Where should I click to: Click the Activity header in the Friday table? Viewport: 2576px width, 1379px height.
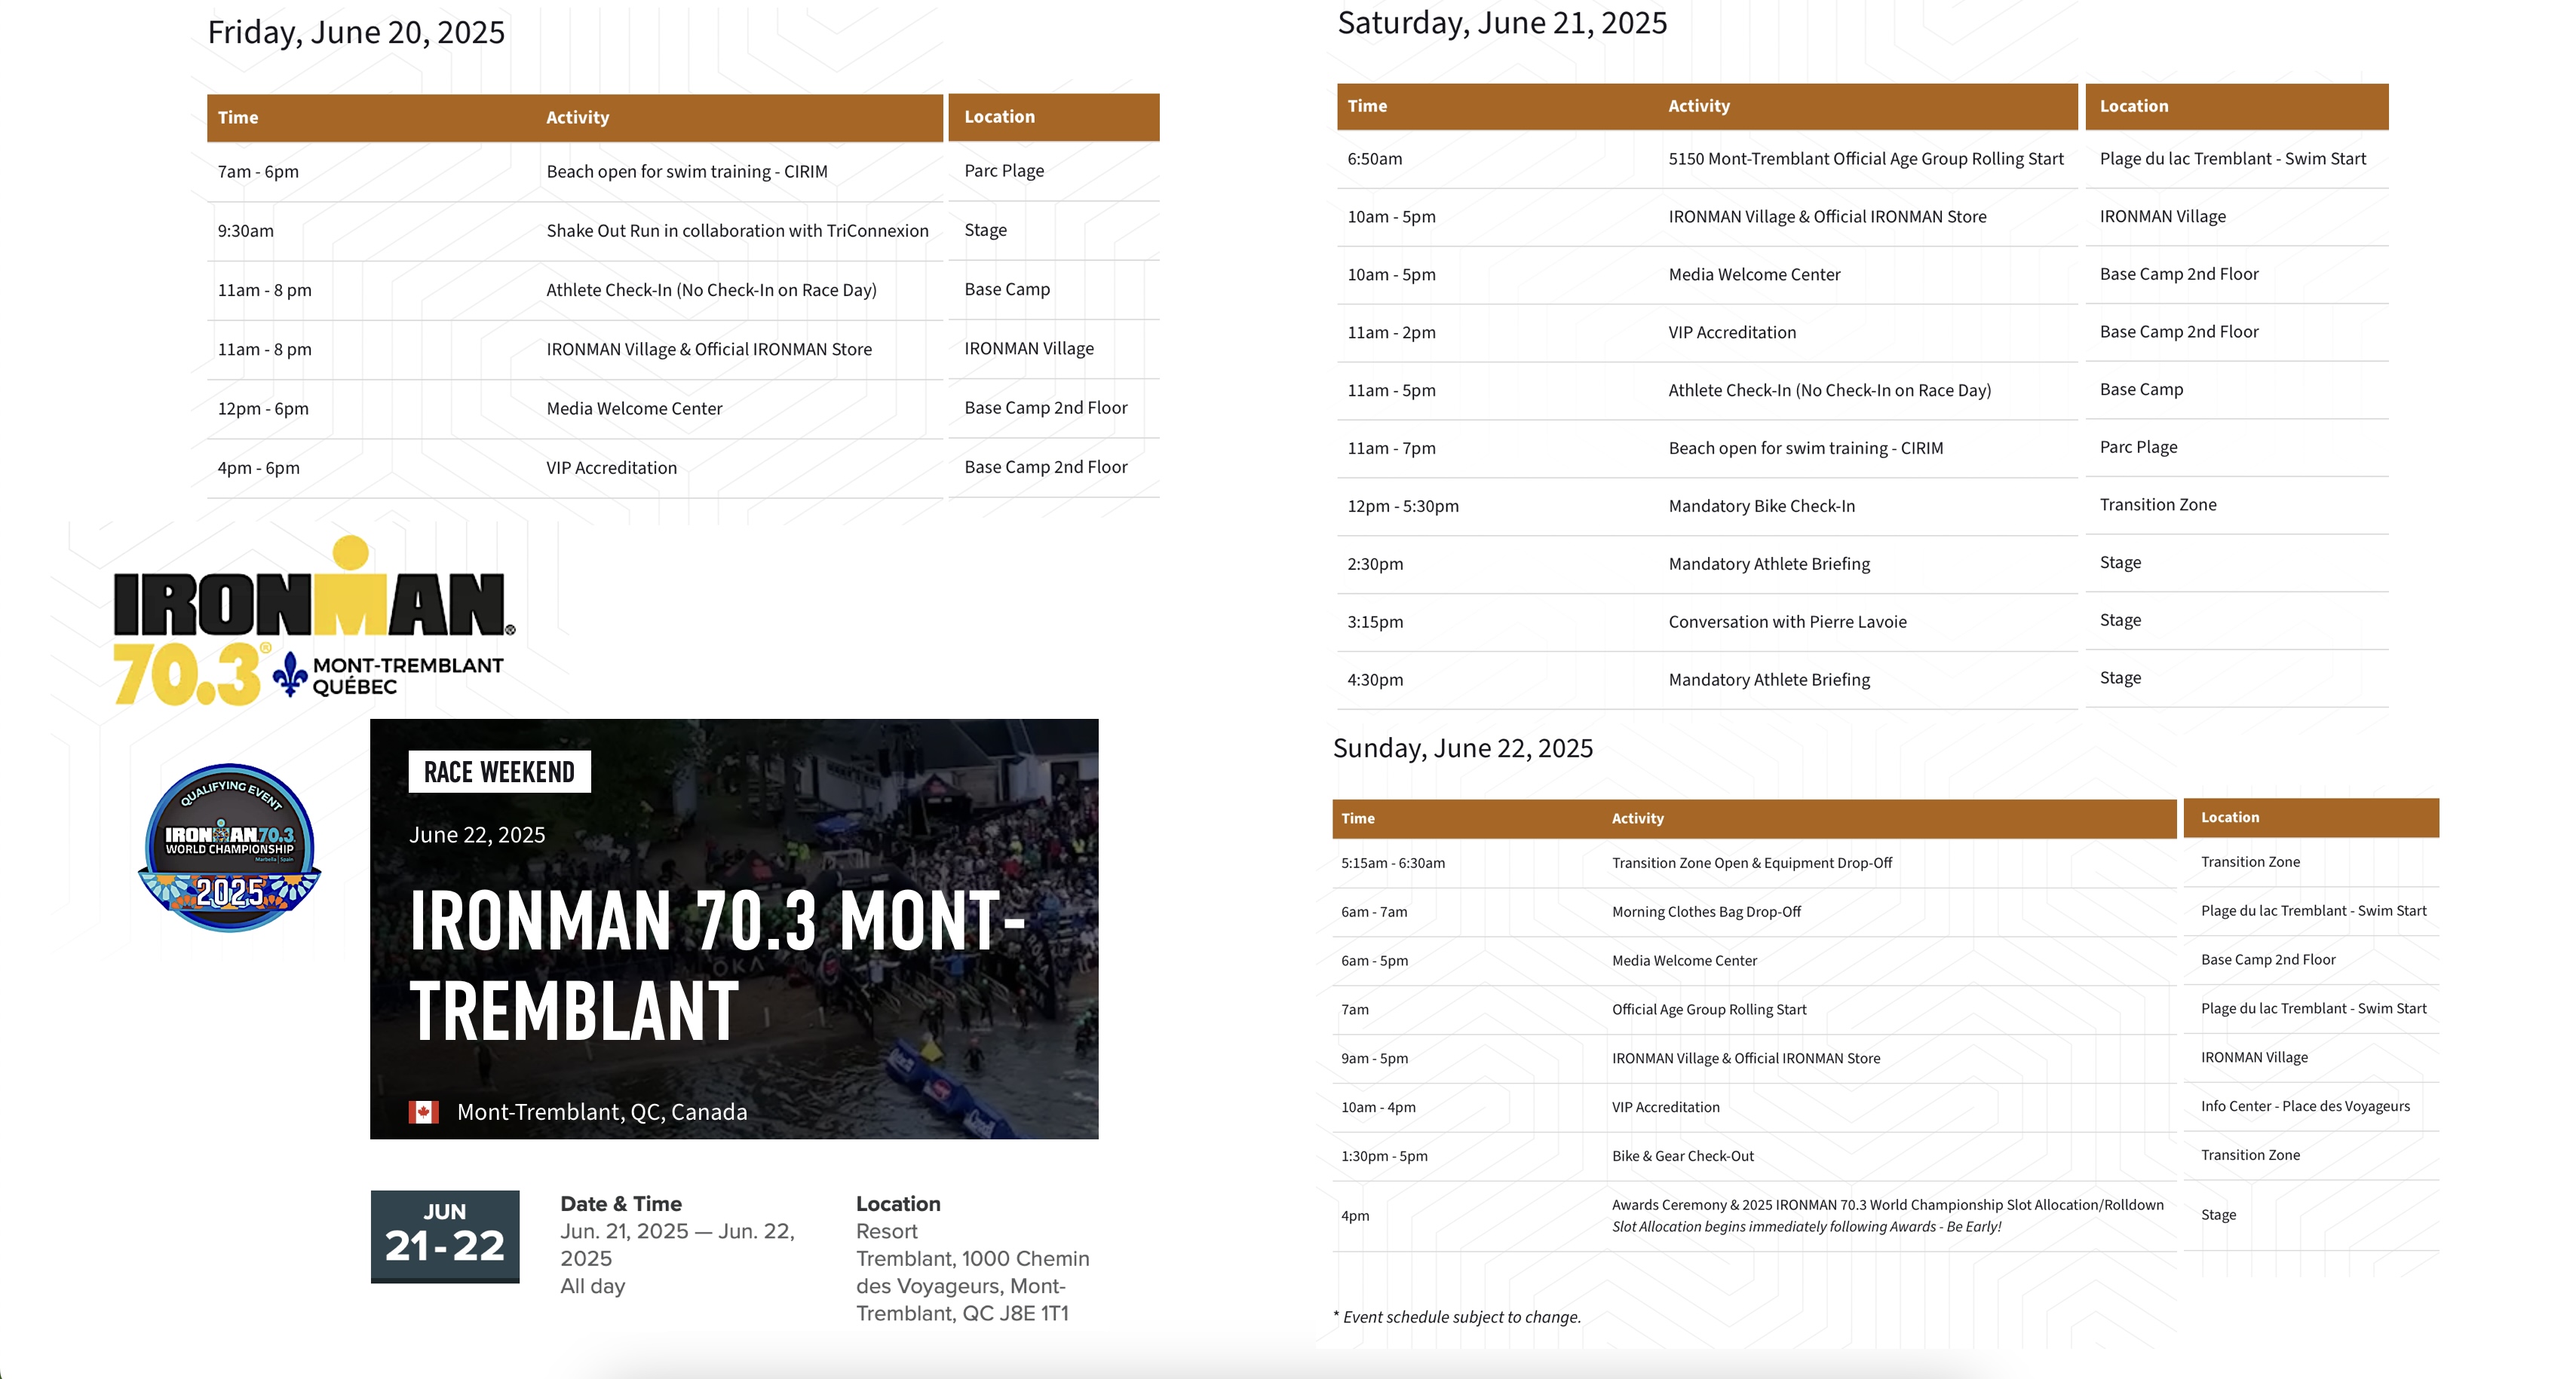pos(577,117)
